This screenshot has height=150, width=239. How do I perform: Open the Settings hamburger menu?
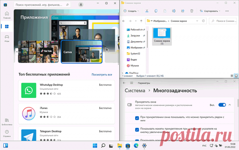pyautogui.click(x=131, y=83)
